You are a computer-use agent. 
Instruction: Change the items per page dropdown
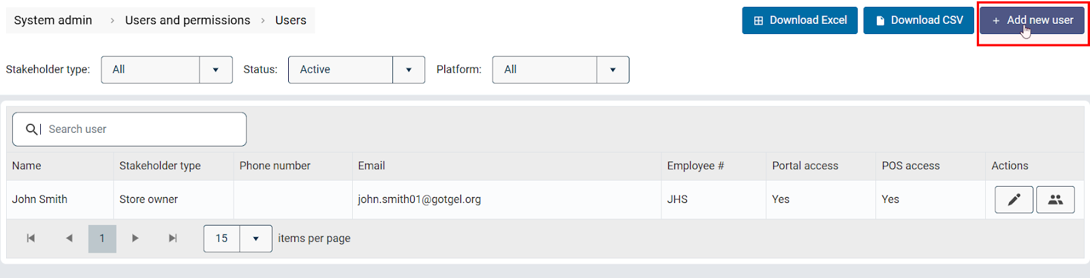pyautogui.click(x=255, y=238)
